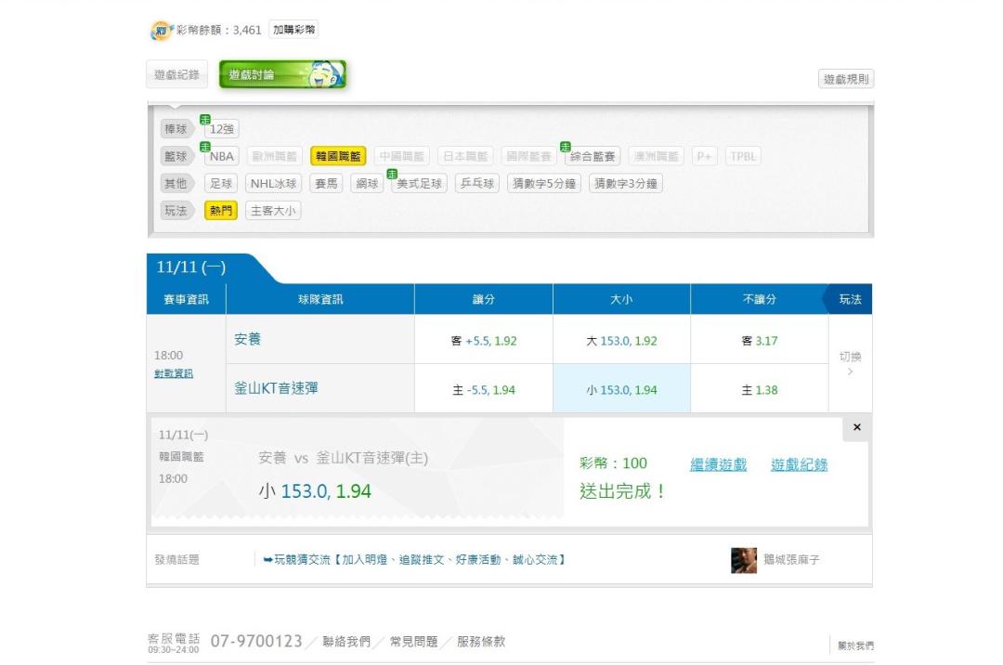The image size is (1003, 665).
Task: Click the live badge on 12強
Action: pyautogui.click(x=205, y=120)
